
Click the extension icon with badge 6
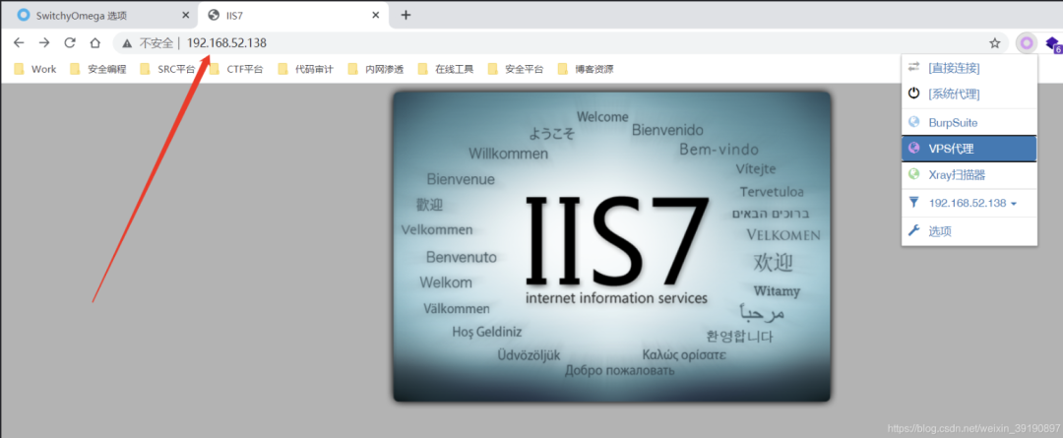(x=1053, y=44)
